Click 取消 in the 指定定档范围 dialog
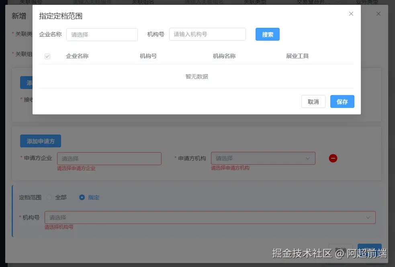Viewport: 395px width, 267px height. coord(313,101)
